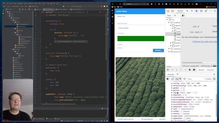This screenshot has width=219, height=123.
Task: Switch to the Ansehen debugger tab
Action: [x=211, y=70]
